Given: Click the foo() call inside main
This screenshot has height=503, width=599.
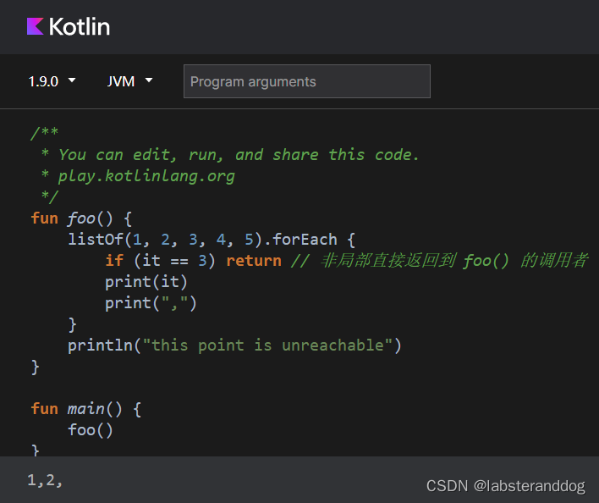Looking at the screenshot, I should tap(91, 430).
